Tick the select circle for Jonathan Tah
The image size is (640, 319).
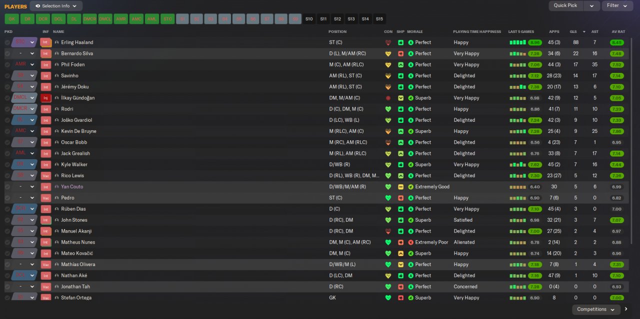pyautogui.click(x=7, y=287)
